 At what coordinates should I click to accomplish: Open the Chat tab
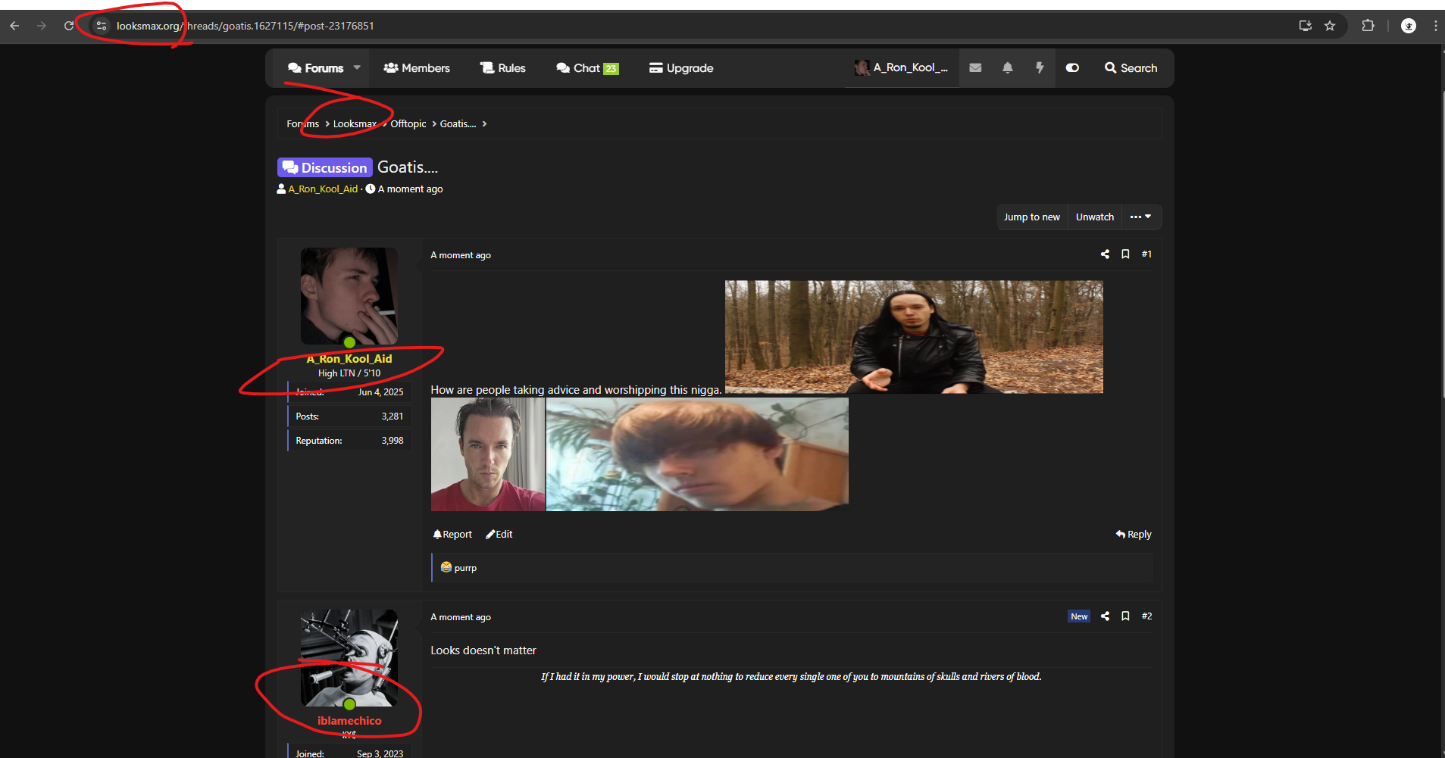tap(587, 68)
